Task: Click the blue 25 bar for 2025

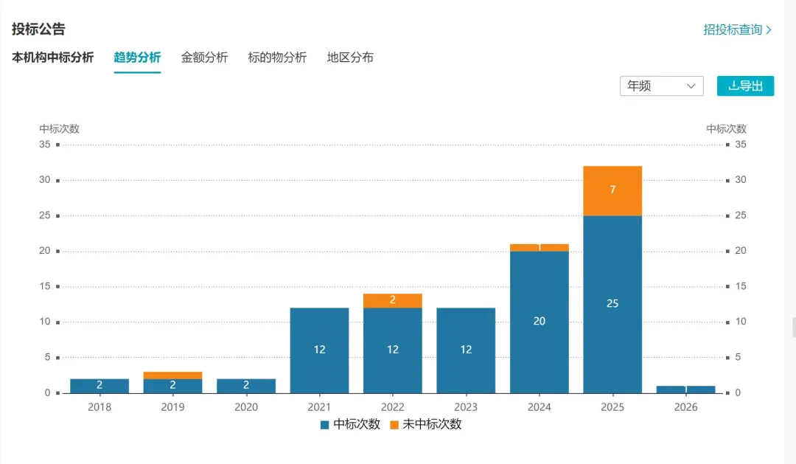Action: [x=612, y=305]
